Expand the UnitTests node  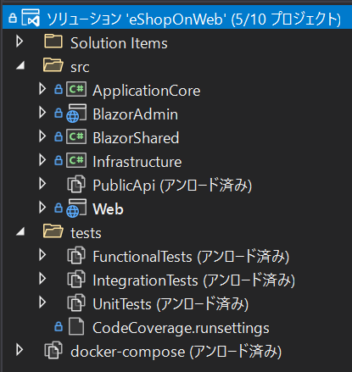click(42, 303)
